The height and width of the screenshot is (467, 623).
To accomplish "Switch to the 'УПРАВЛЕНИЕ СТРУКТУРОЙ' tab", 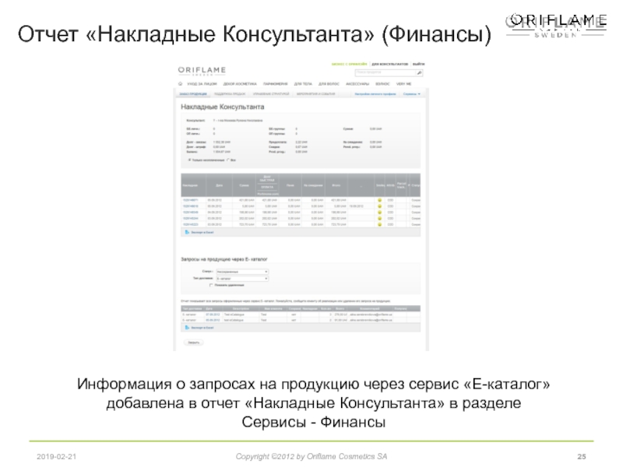I will (x=271, y=94).
